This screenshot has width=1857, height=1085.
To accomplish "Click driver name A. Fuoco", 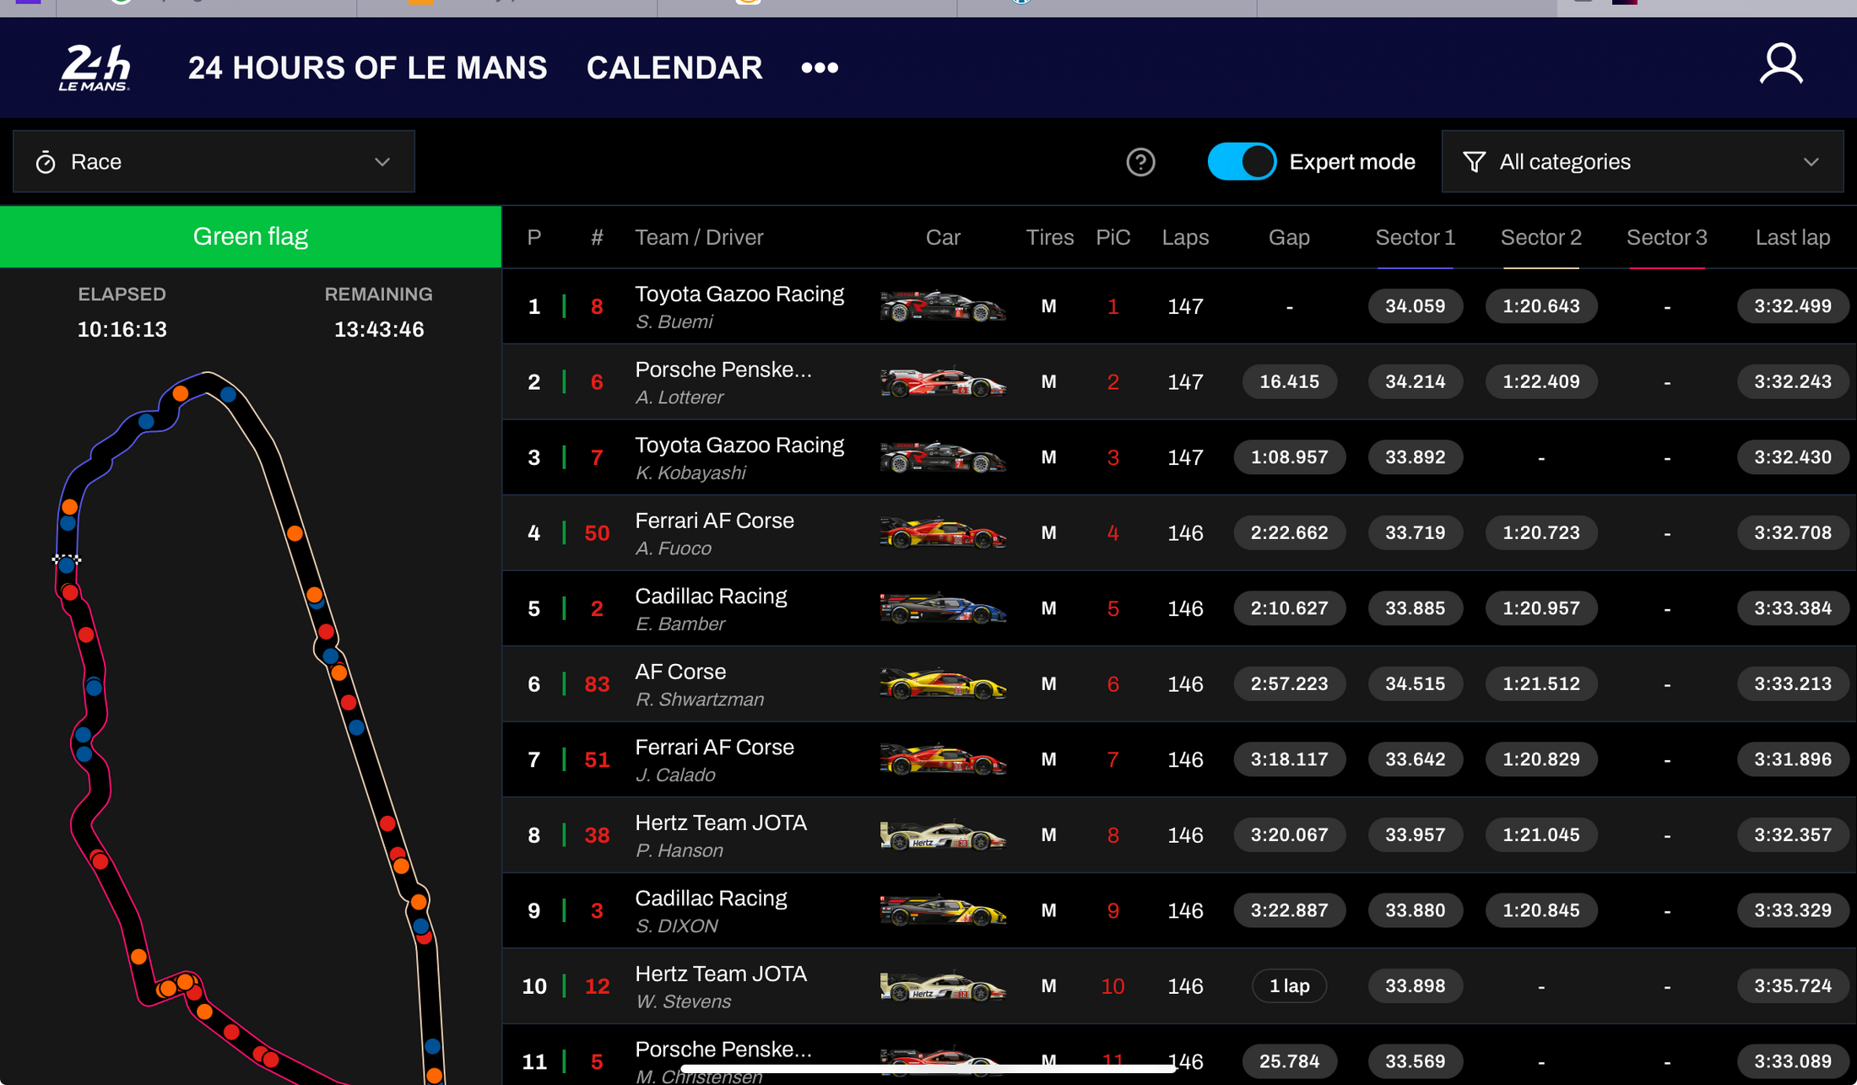I will click(x=673, y=548).
